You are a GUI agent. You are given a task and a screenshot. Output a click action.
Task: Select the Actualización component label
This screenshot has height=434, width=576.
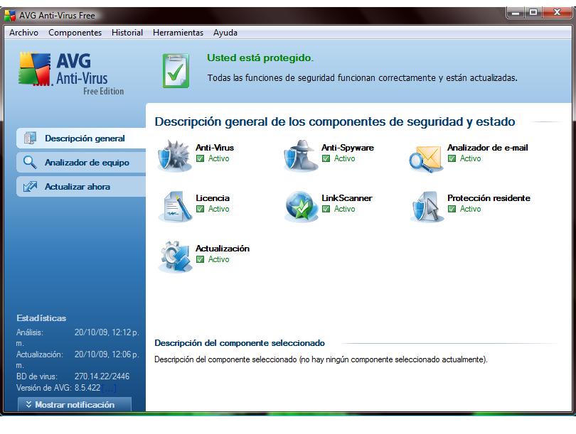coord(223,249)
